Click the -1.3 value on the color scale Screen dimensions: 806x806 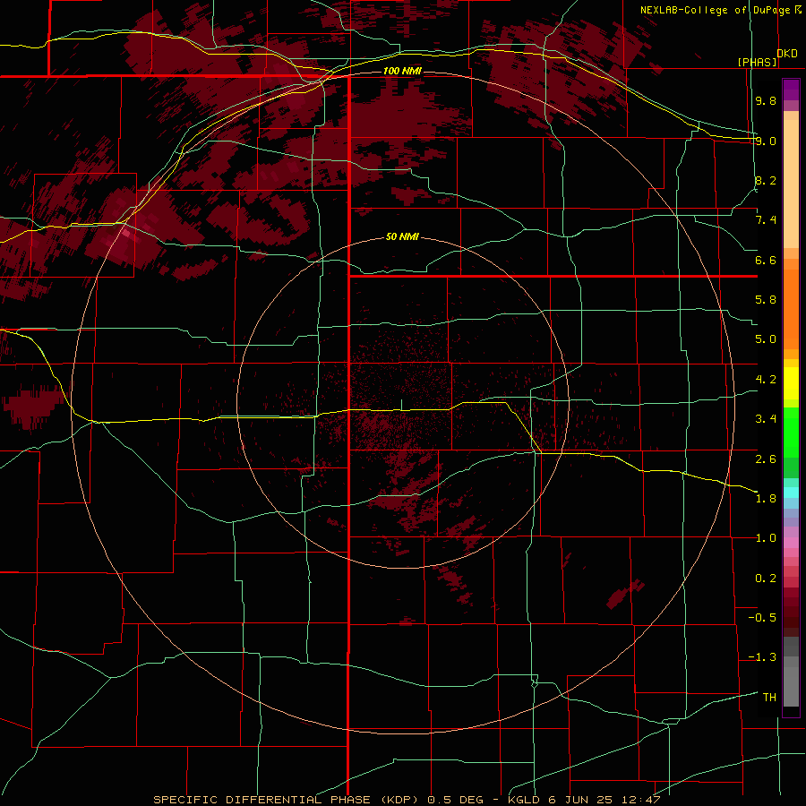[762, 657]
